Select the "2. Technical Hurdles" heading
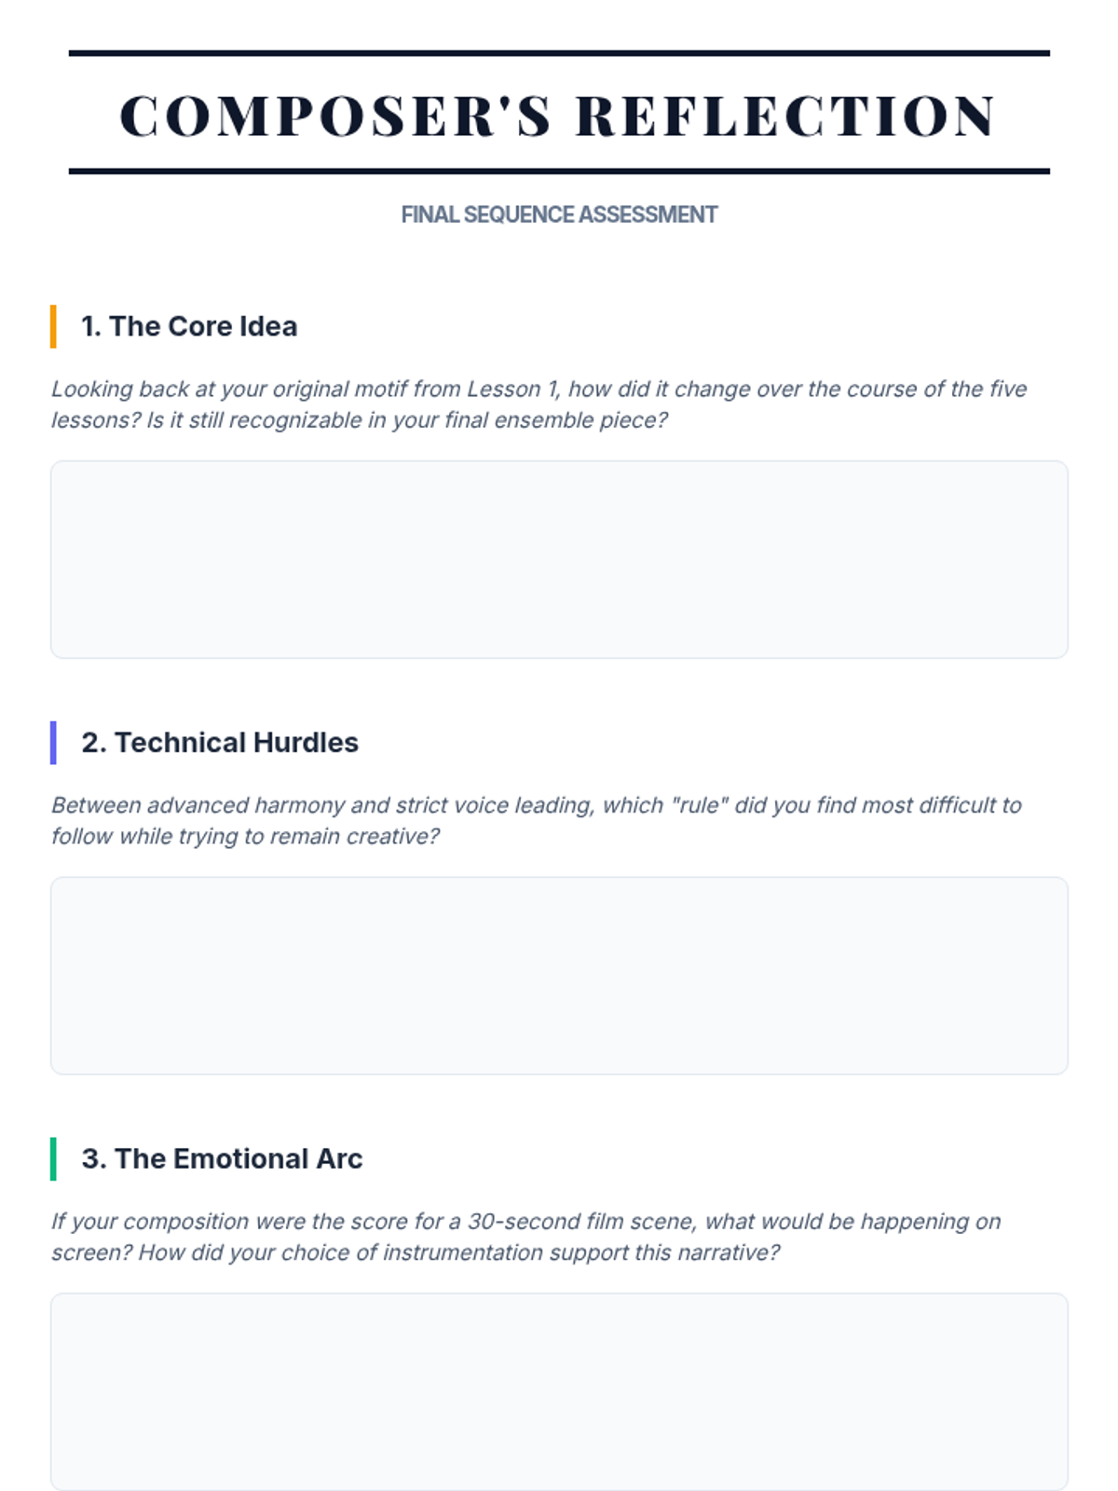1118x1491 pixels. pos(220,743)
